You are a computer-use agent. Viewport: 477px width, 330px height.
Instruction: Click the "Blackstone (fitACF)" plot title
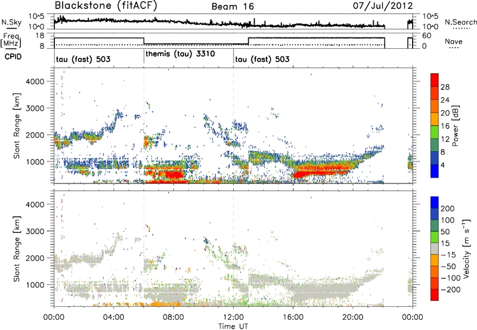pos(106,6)
